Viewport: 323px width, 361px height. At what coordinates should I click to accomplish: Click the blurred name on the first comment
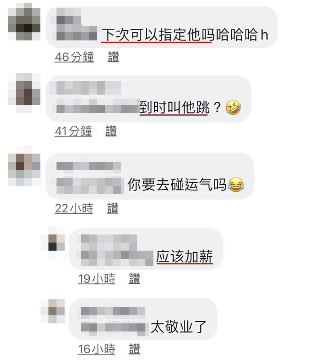77,24
